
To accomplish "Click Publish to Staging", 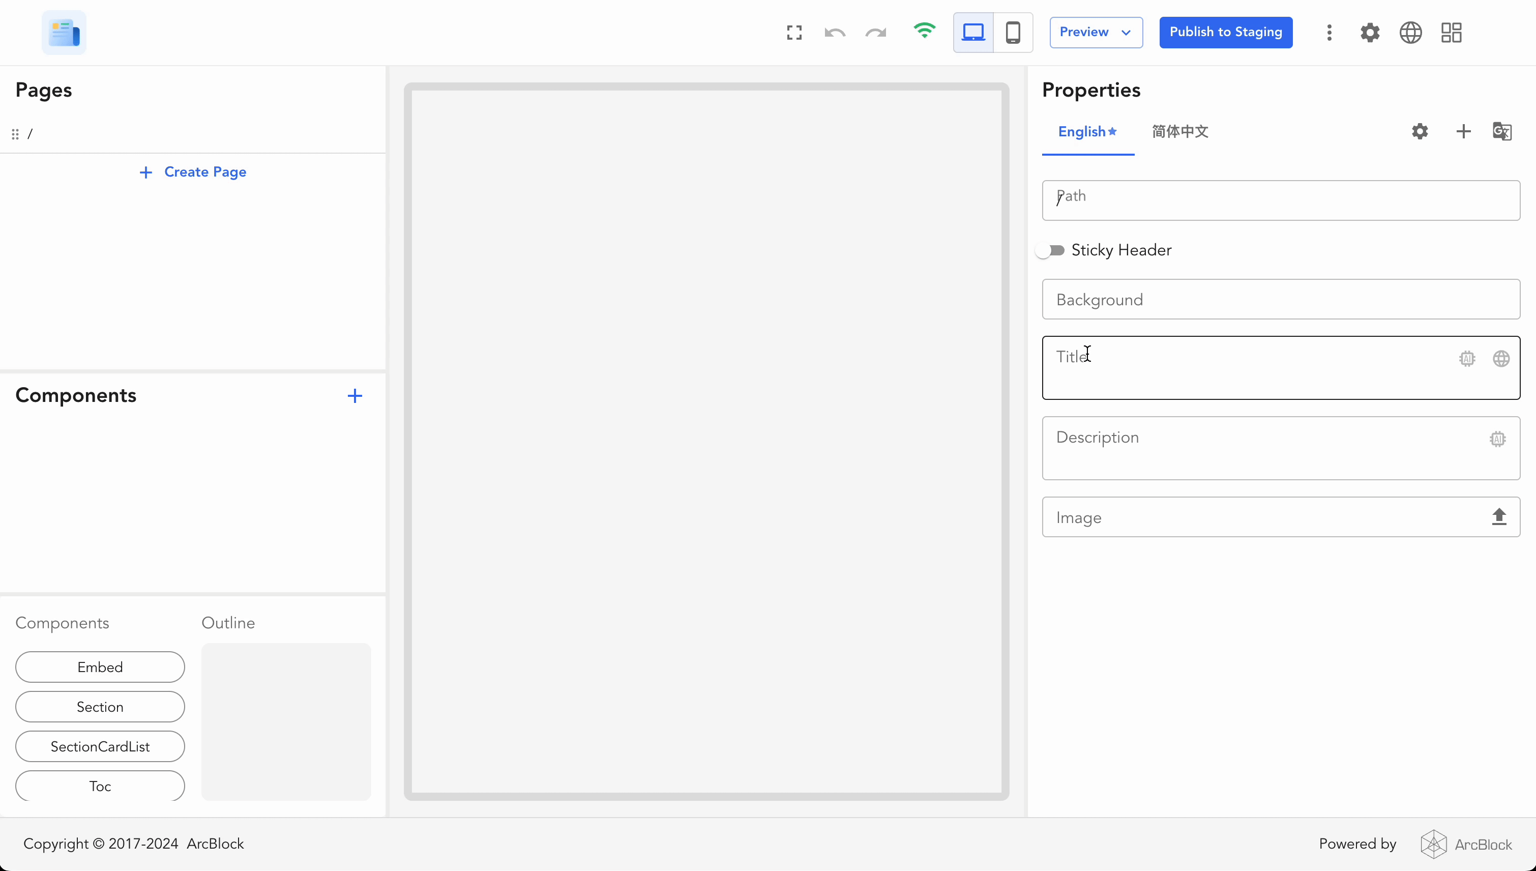I will pyautogui.click(x=1226, y=32).
